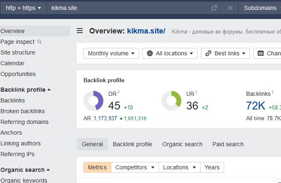Open Calendar in the sidebar
281x183 pixels.
(12, 63)
